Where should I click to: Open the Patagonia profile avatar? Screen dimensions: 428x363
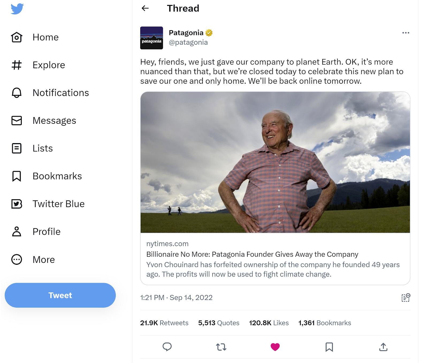click(x=151, y=38)
